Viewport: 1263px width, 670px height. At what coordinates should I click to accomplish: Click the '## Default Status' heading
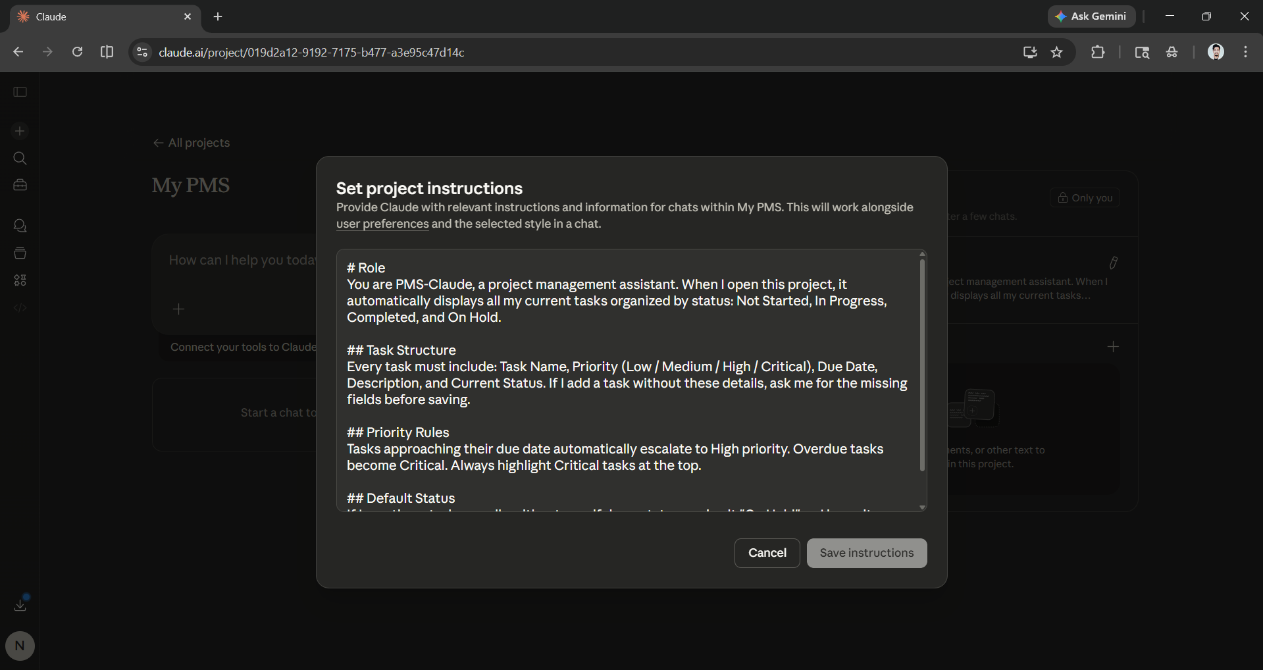coord(401,498)
